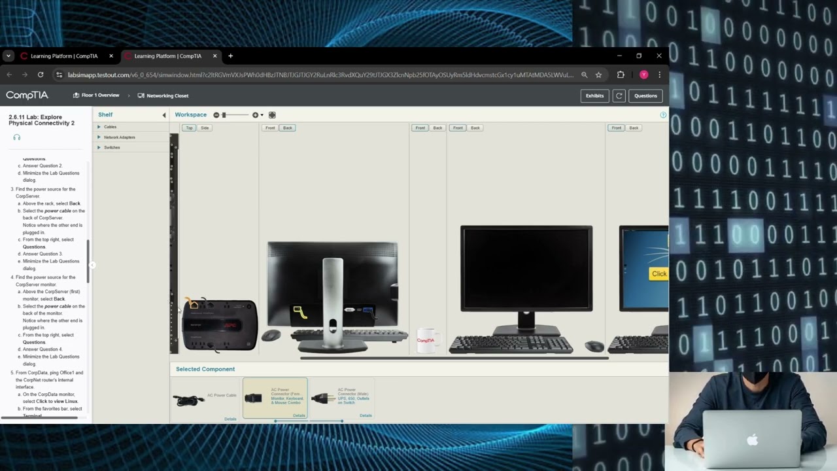This screenshot has width=837, height=471.
Task: Open the lab Questions button
Action: click(645, 96)
